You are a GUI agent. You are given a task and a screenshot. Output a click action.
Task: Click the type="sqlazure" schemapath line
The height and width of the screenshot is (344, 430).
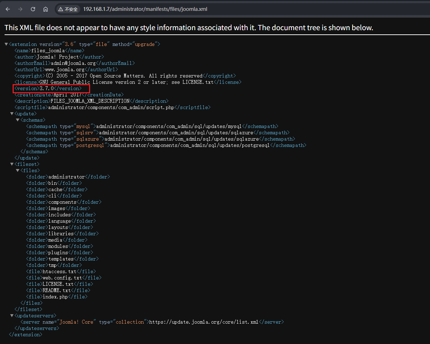(x=160, y=139)
